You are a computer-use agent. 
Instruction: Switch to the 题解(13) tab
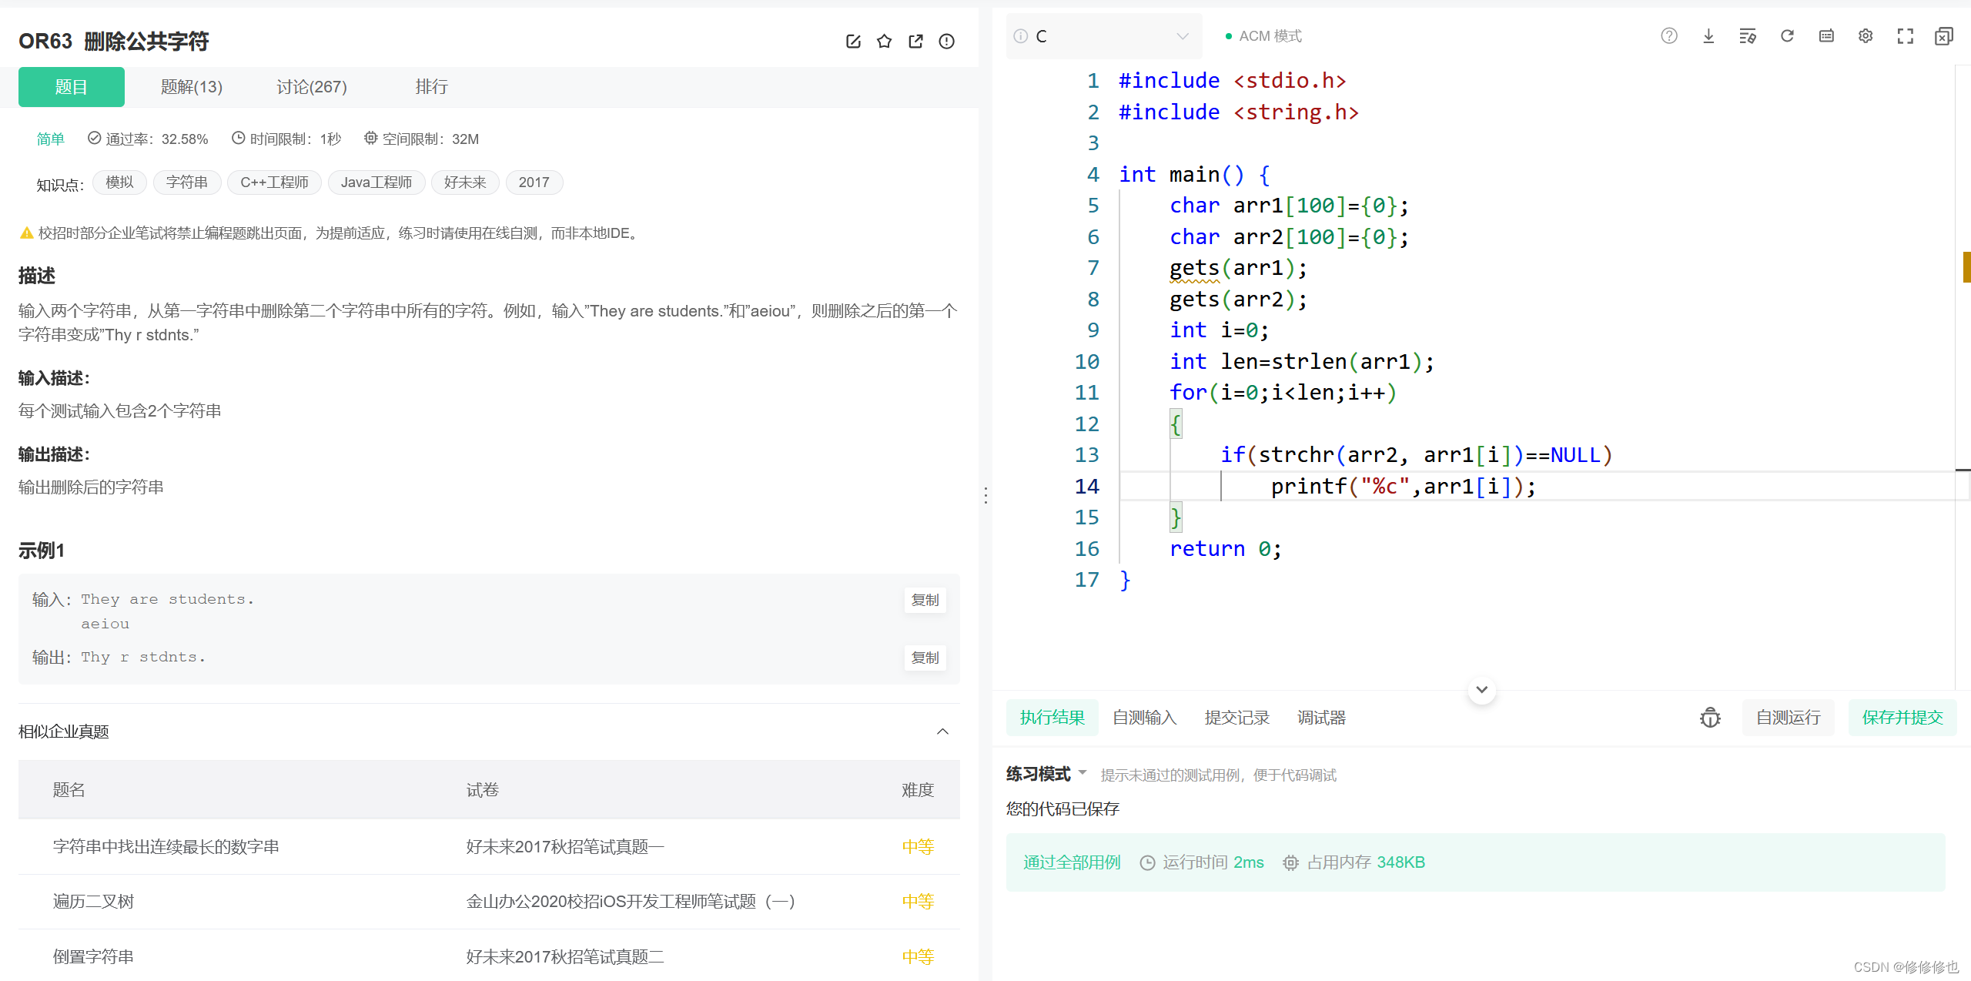point(191,87)
